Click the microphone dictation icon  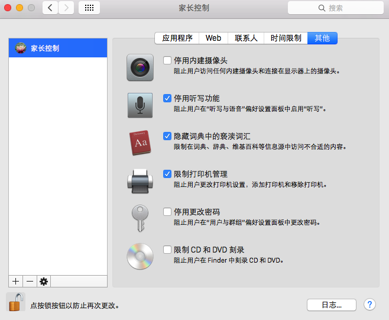pyautogui.click(x=140, y=105)
